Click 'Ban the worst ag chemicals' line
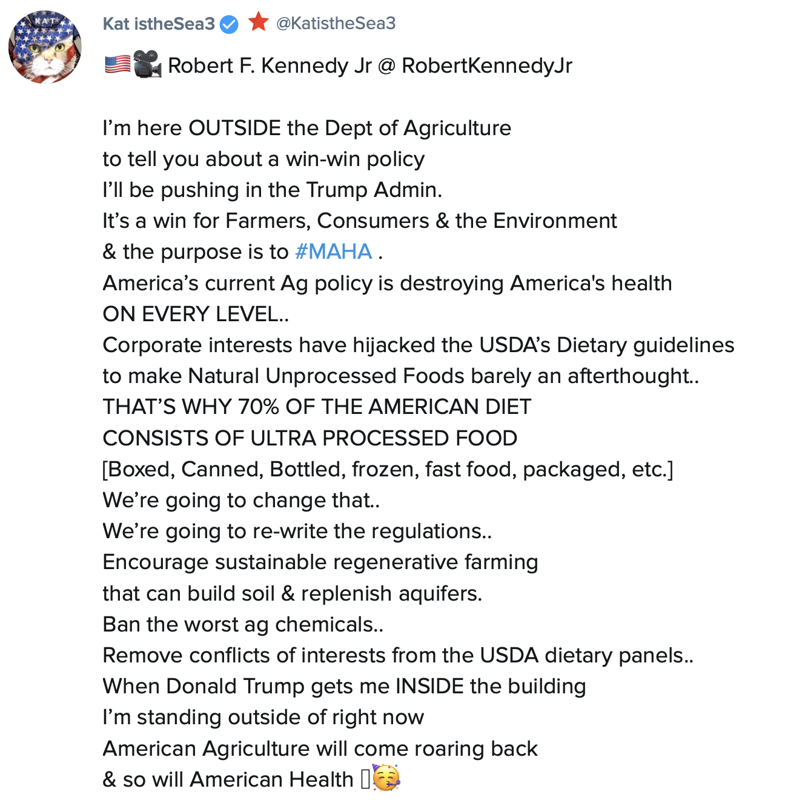 (x=243, y=624)
